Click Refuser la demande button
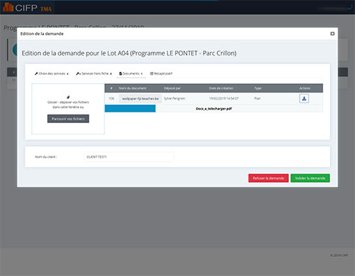355x276 pixels. [268, 178]
